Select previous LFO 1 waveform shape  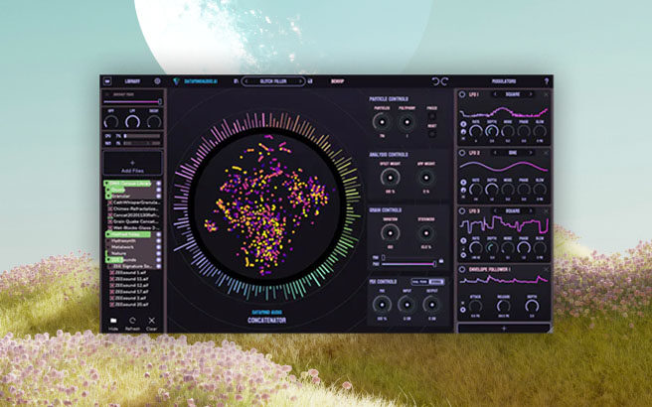495,94
